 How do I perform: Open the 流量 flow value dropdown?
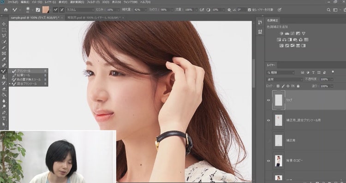point(197,10)
